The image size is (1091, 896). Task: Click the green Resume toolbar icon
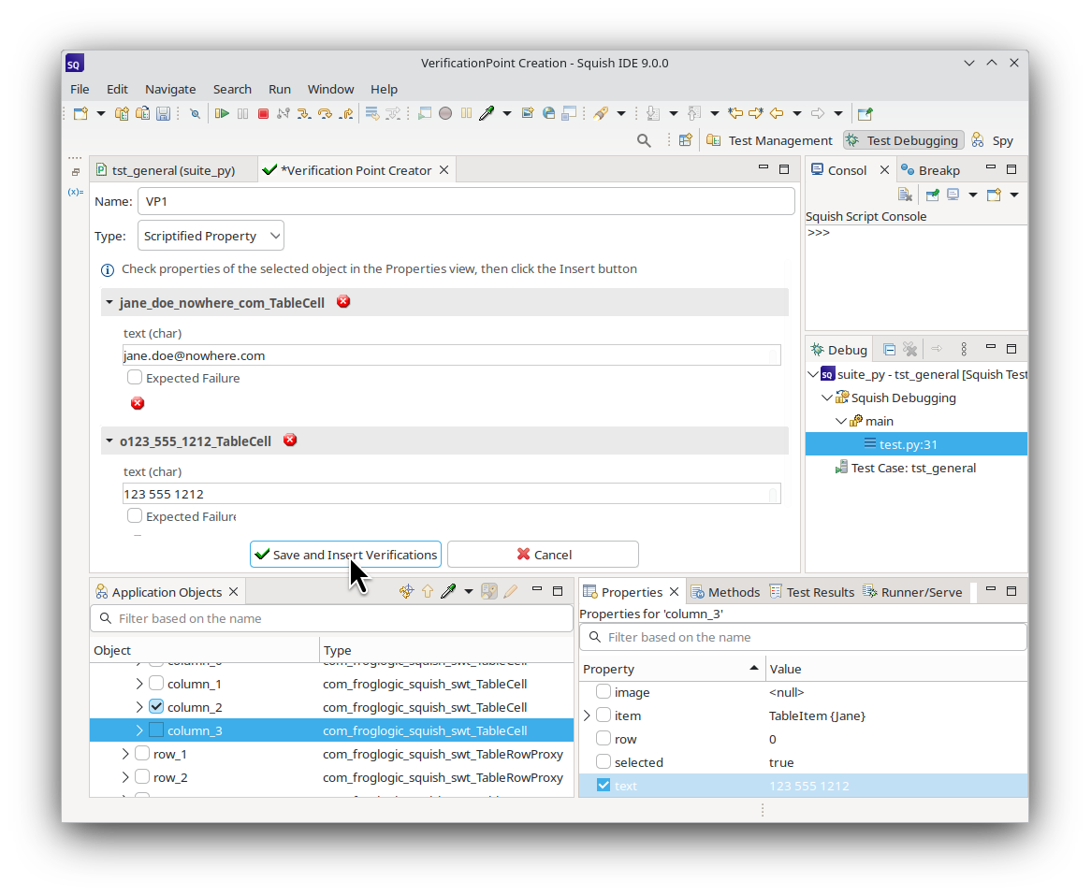tap(222, 113)
